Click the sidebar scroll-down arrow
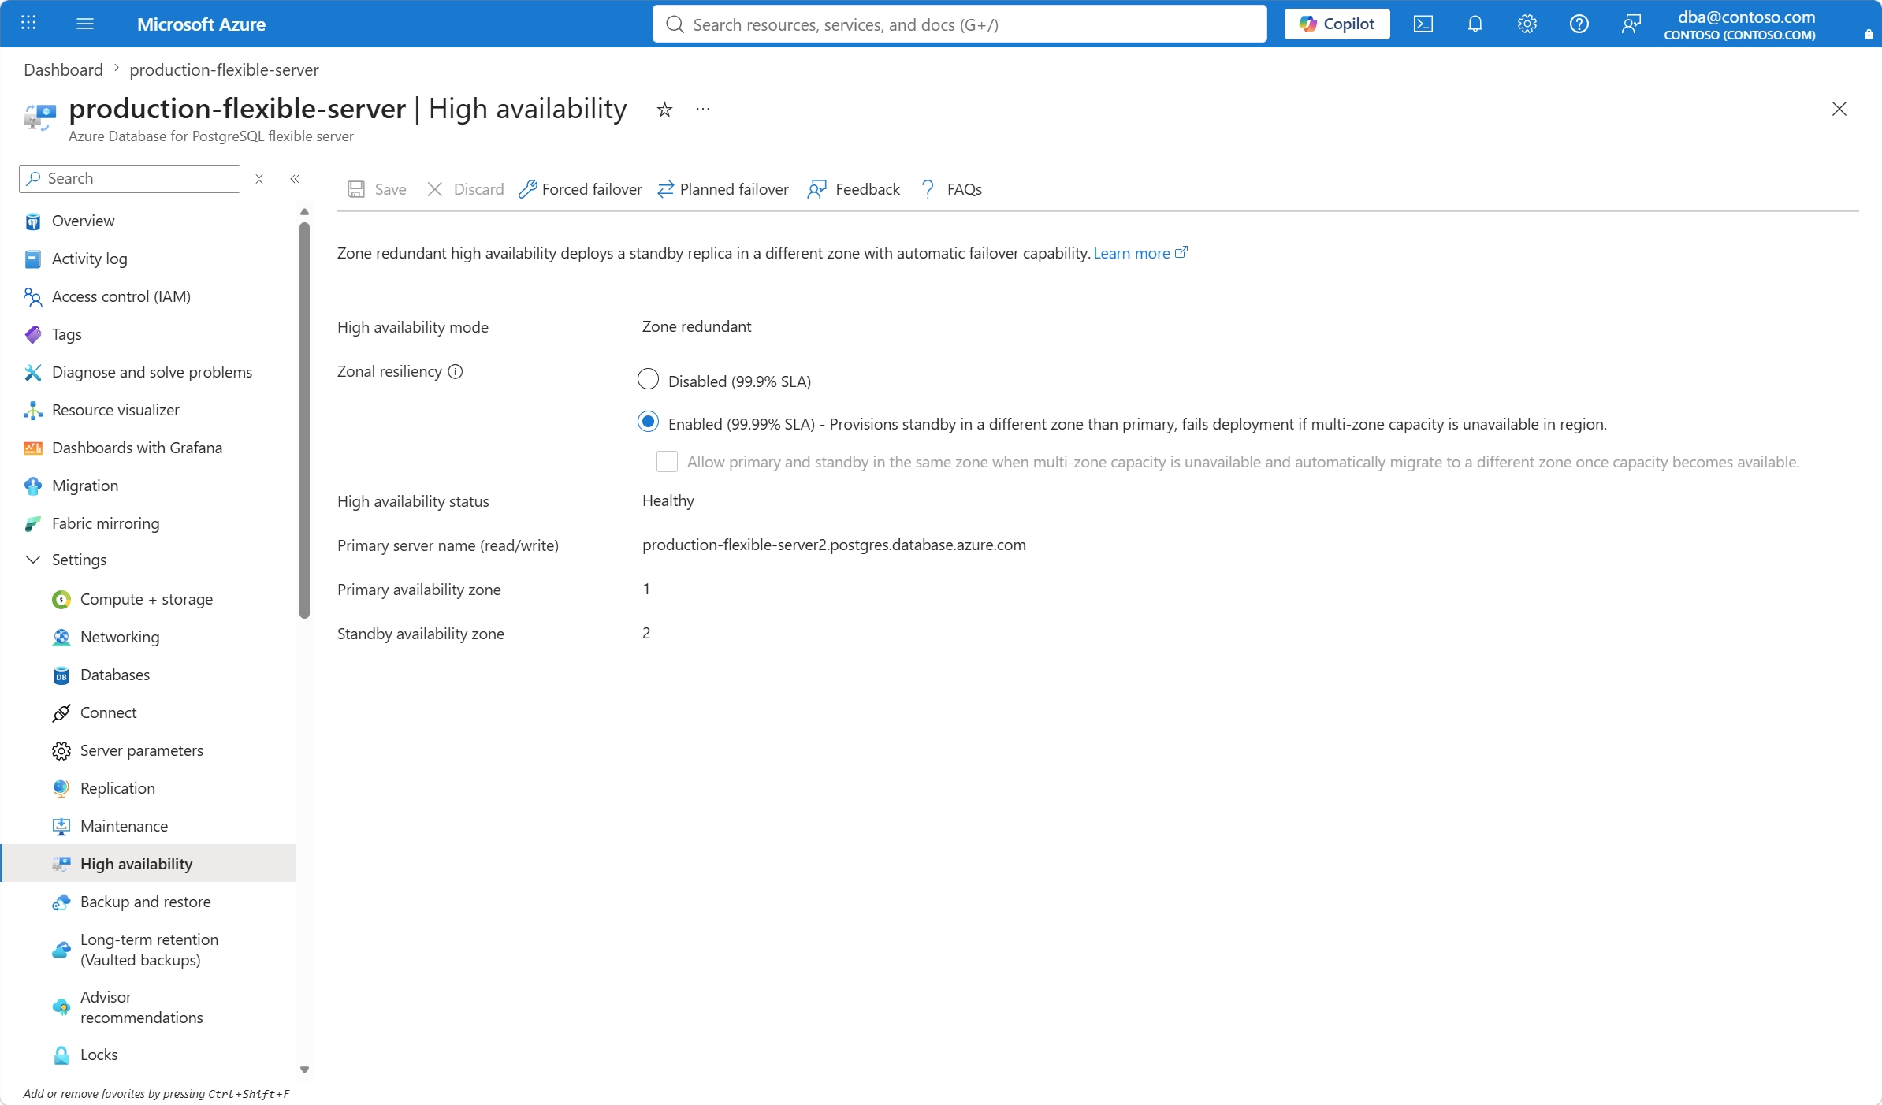 click(x=304, y=1070)
